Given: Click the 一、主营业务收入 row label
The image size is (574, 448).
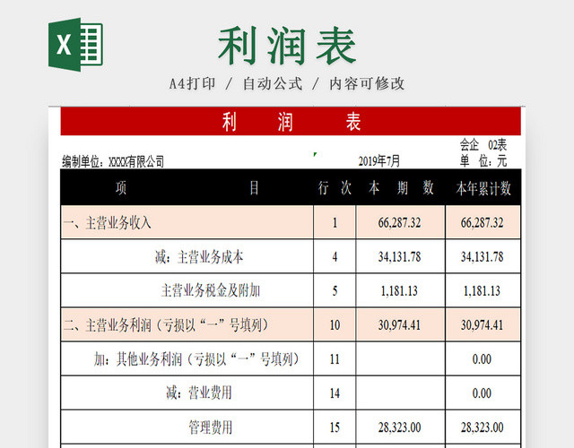Looking at the screenshot, I should [108, 223].
